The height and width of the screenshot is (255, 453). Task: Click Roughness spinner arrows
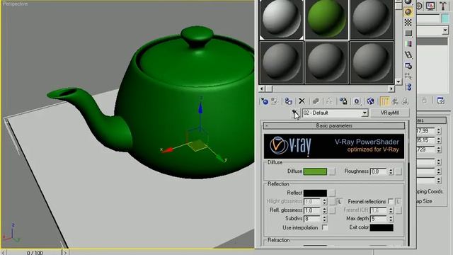click(x=391, y=171)
